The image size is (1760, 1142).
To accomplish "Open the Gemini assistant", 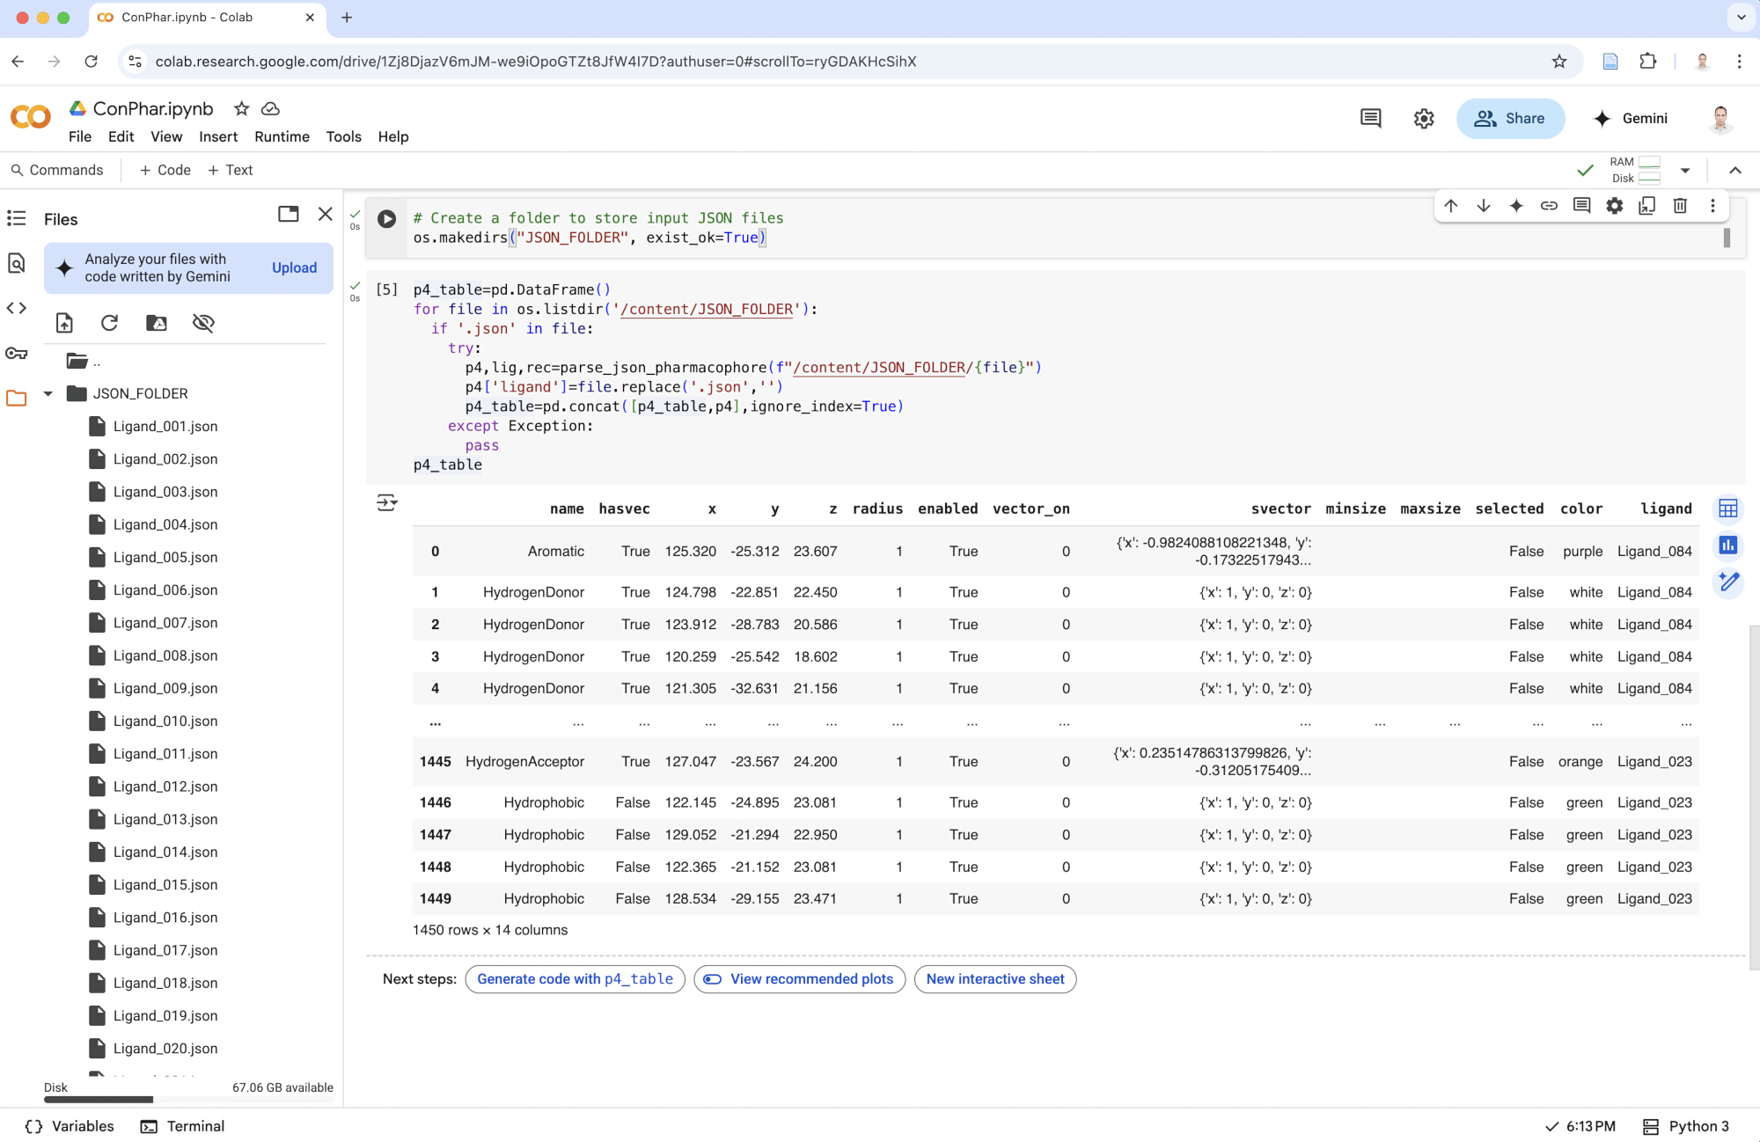I will tap(1630, 118).
